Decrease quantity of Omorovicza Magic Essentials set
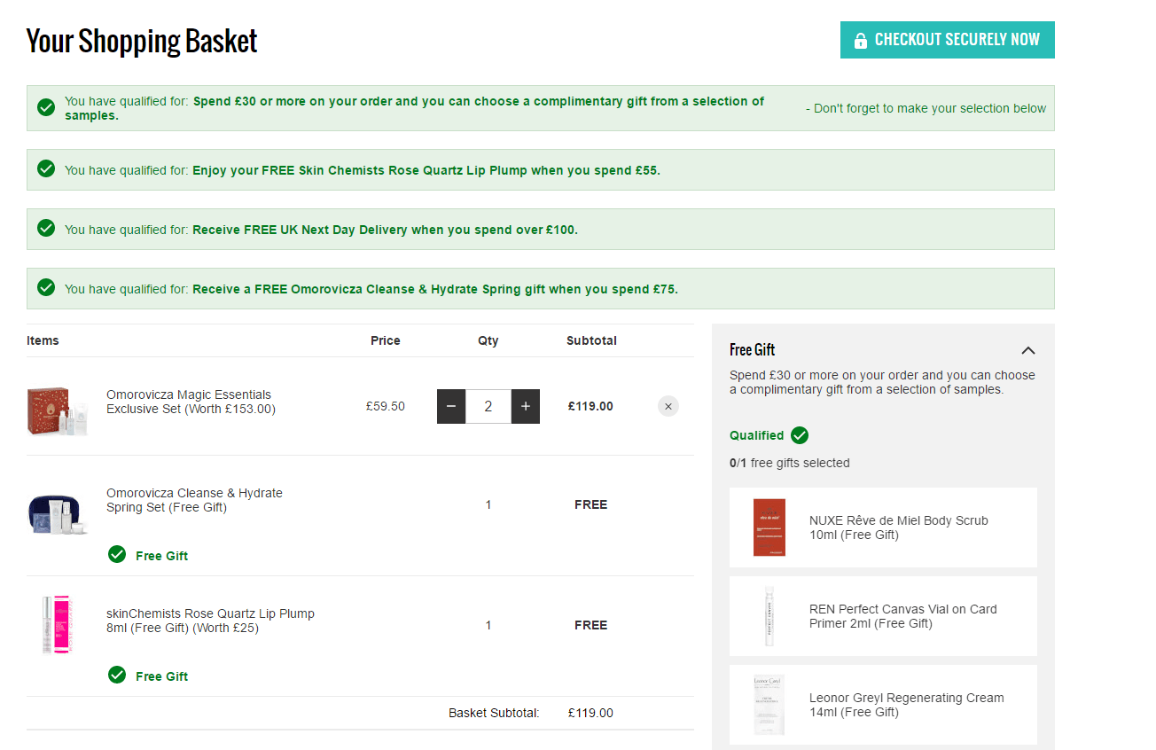The width and height of the screenshot is (1156, 750). [451, 406]
